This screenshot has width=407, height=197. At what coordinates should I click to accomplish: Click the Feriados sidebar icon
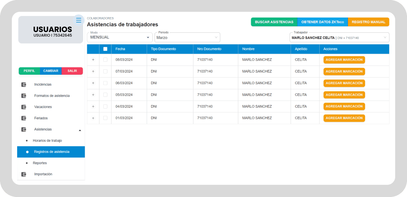click(x=24, y=118)
